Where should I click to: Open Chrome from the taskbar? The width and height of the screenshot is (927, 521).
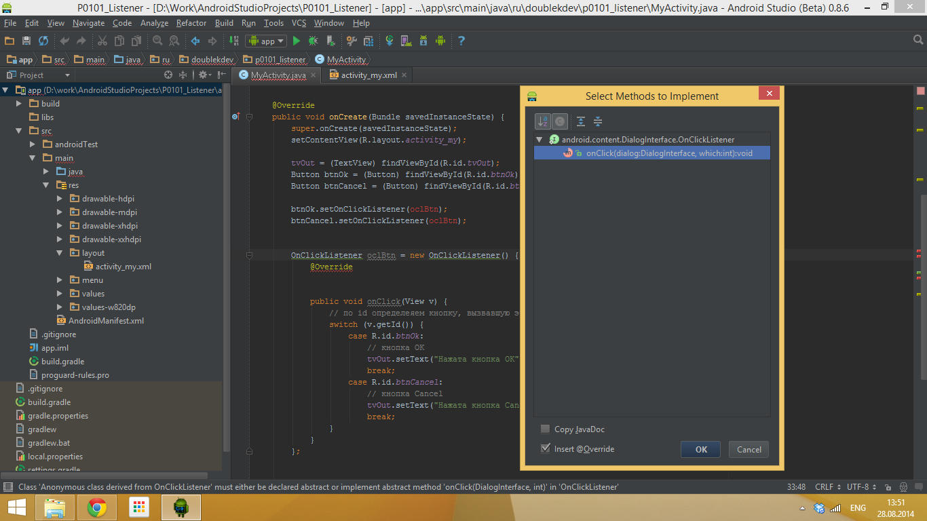(96, 507)
